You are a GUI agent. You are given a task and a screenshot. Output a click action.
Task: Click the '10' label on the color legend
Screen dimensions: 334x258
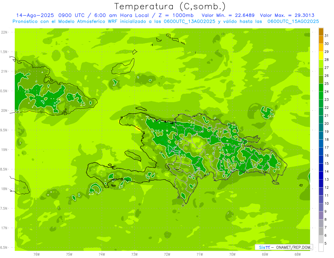pyautogui.click(x=327, y=203)
